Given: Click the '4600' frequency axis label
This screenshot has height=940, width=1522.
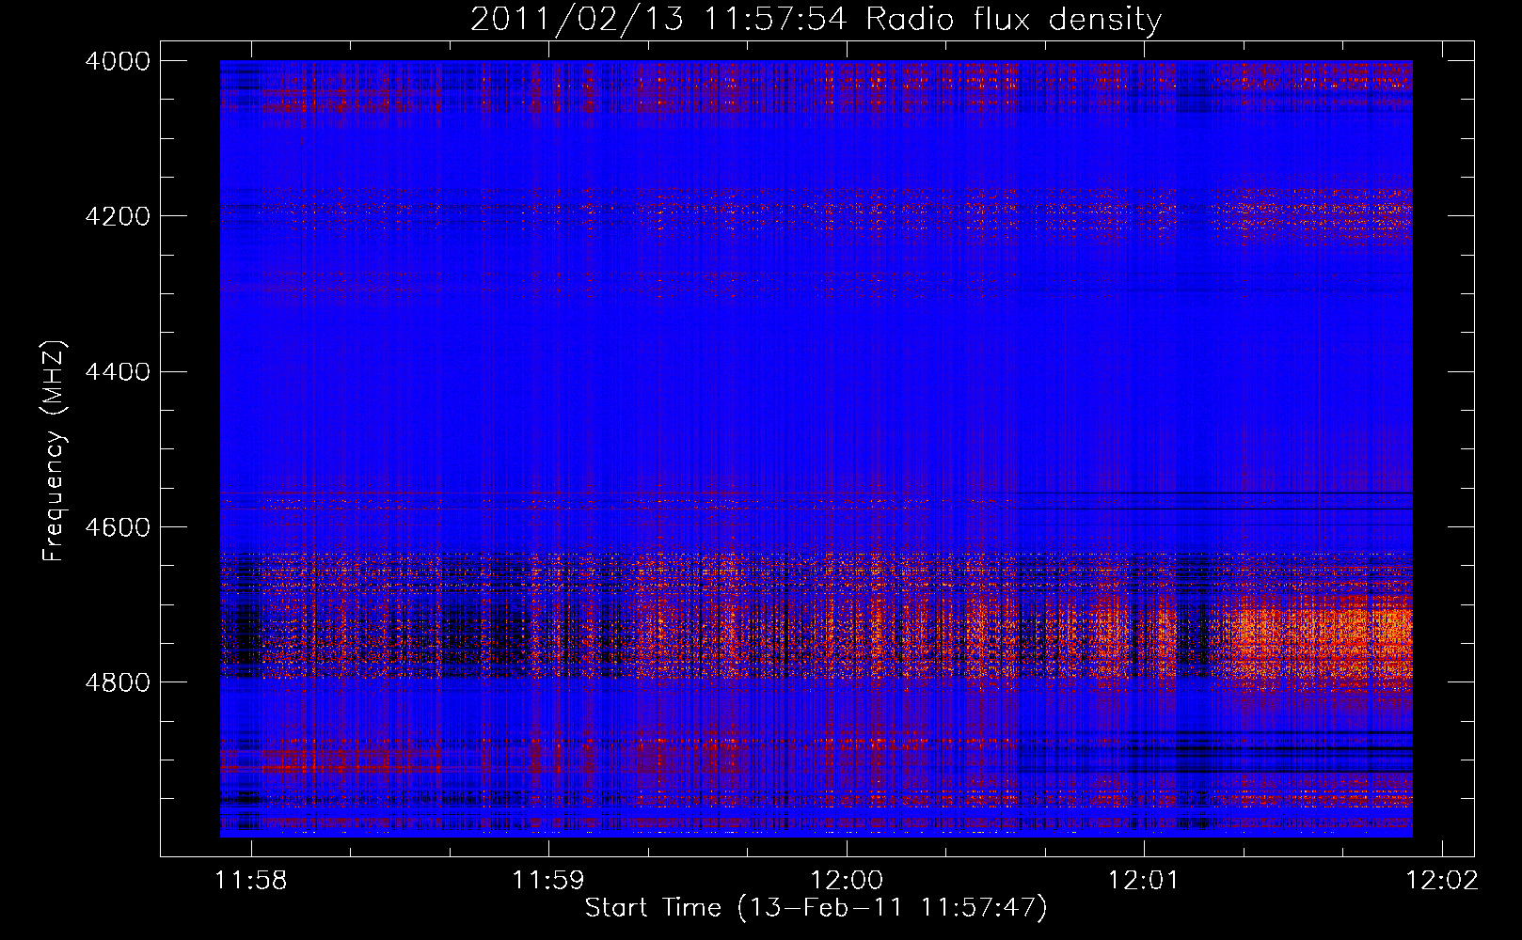Looking at the screenshot, I should 117,527.
